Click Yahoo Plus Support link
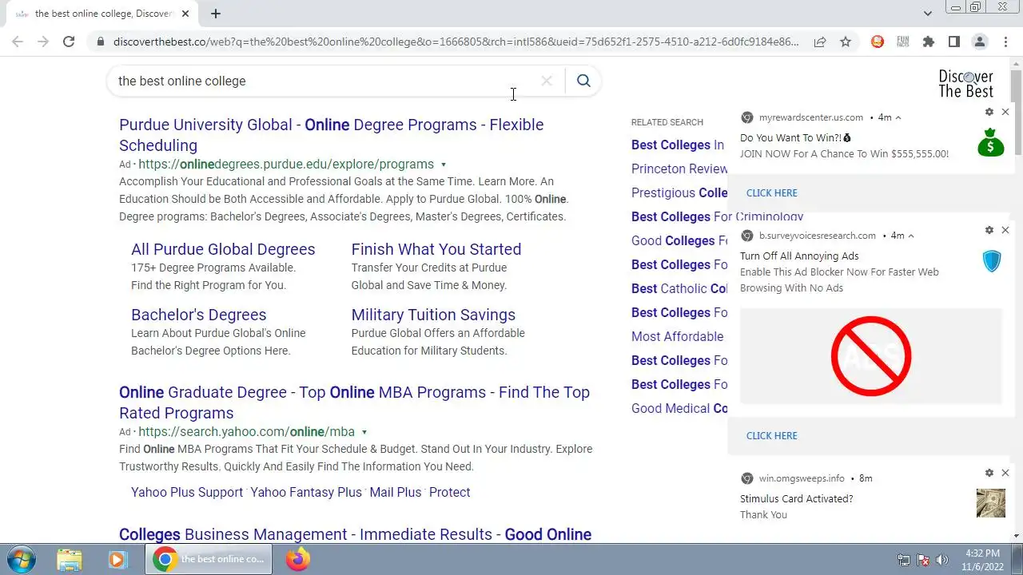This screenshot has width=1023, height=575. coord(187,492)
